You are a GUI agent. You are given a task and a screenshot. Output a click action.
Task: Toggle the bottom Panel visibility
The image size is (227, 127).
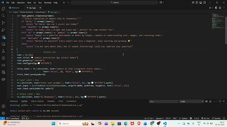pyautogui.click(x=201, y=3)
